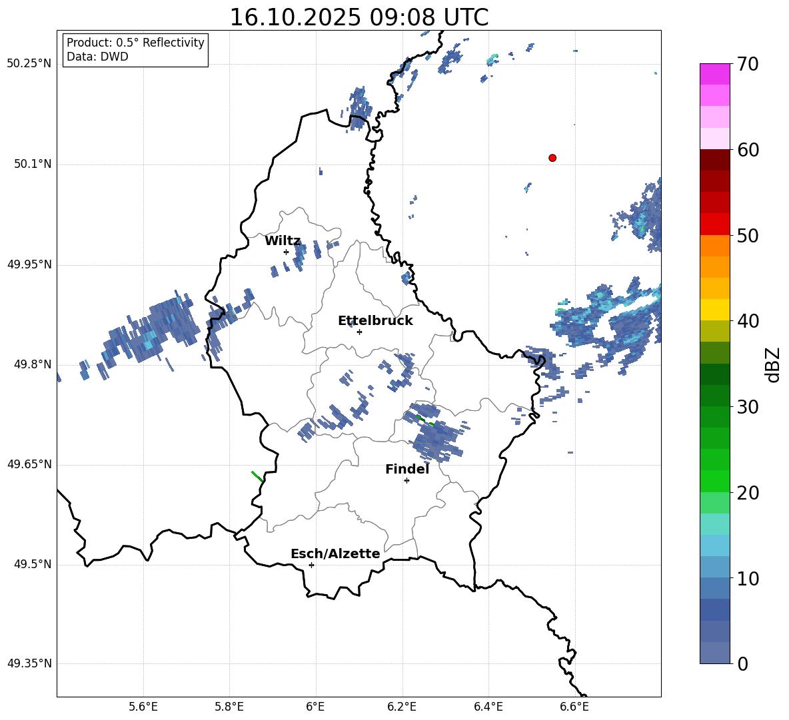The height and width of the screenshot is (720, 789).
Task: Click the 49.8°N latitude label
Action: coord(33,364)
